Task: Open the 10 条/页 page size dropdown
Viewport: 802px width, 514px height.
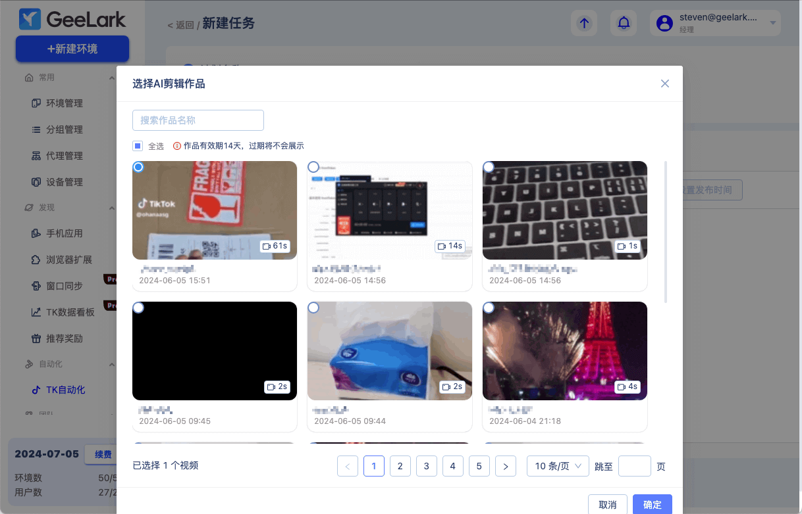Action: 558,466
